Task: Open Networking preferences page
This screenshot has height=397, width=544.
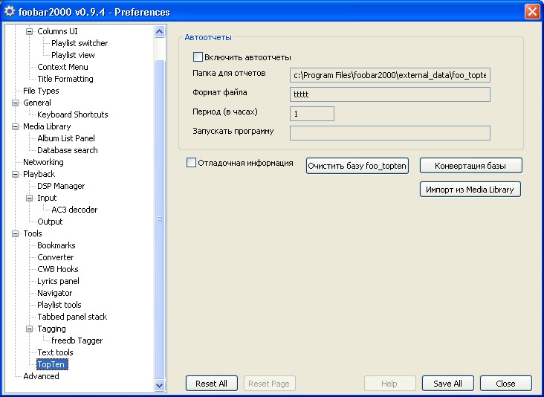Action: (43, 162)
